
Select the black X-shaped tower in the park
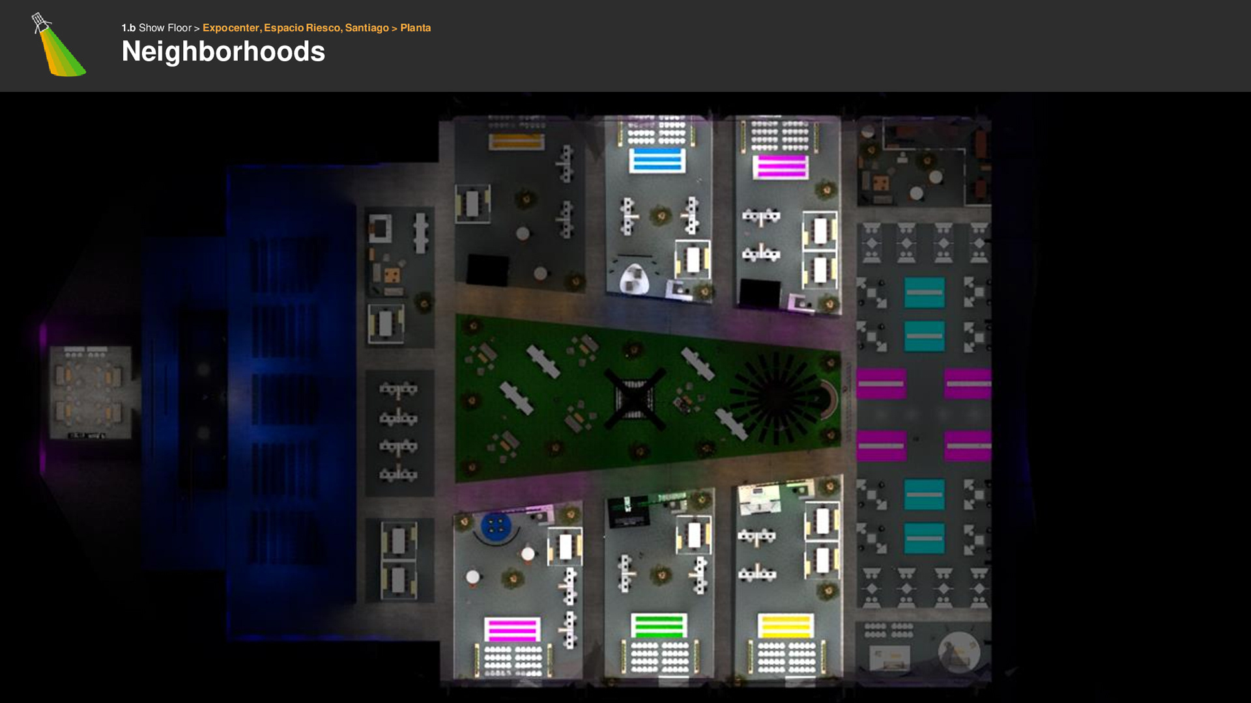634,398
